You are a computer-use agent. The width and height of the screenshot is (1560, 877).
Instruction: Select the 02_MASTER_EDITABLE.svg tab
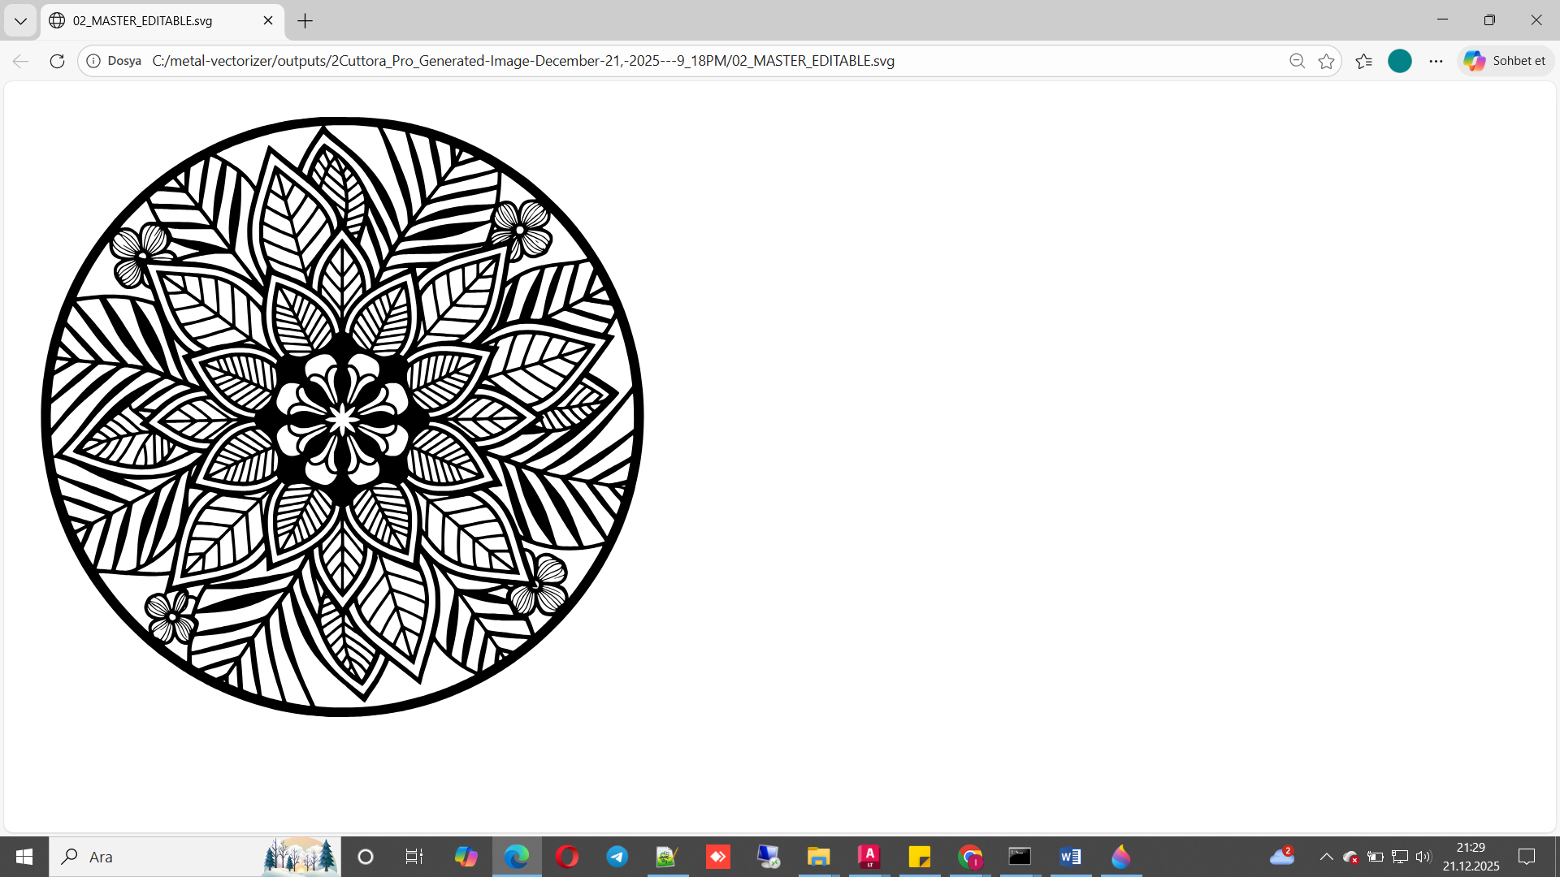[142, 21]
